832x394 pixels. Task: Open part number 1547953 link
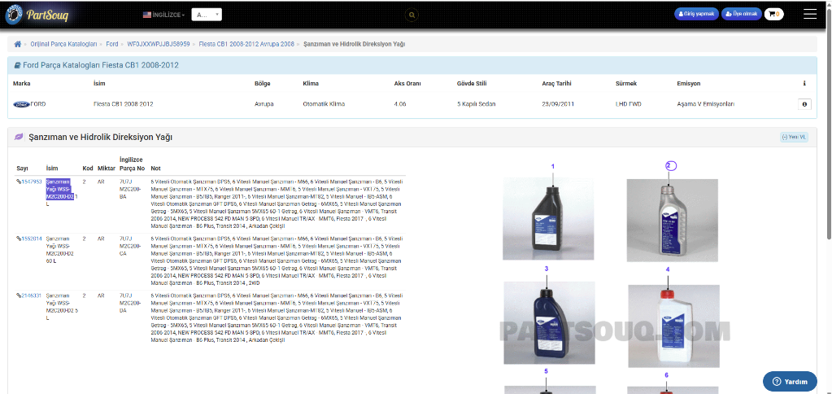(30, 182)
